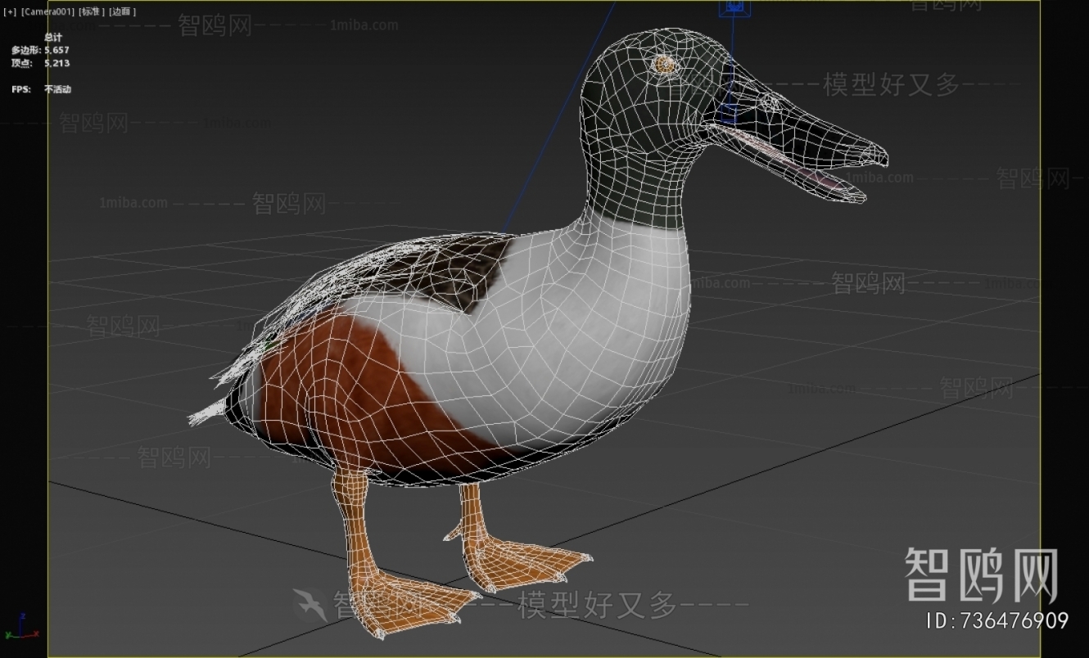Click the 多边形 polygon count readout
The width and height of the screenshot is (1089, 658).
pos(41,49)
